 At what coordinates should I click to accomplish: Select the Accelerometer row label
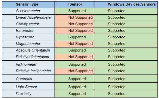(x=28, y=11)
